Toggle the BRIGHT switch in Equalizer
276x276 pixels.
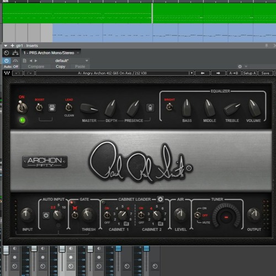pos(169,107)
